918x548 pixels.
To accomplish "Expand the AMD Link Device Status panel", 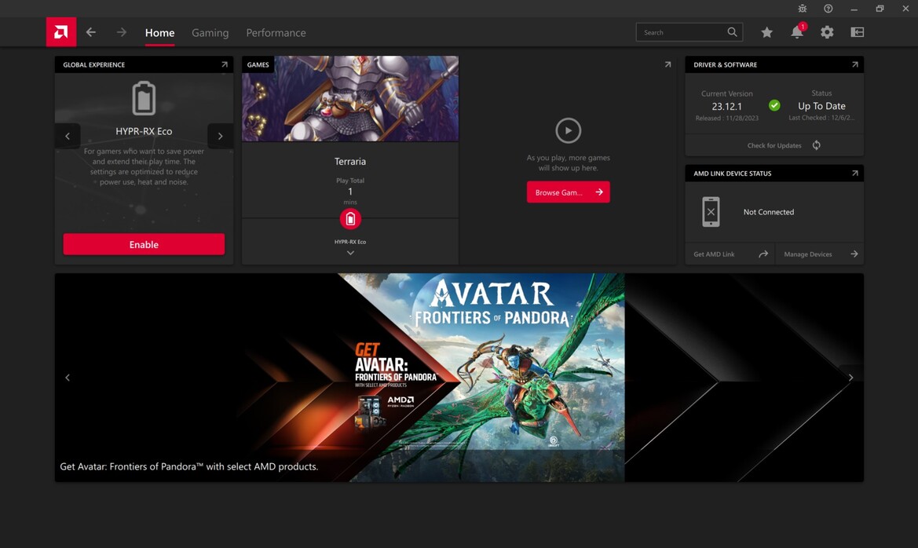I will [x=854, y=174].
